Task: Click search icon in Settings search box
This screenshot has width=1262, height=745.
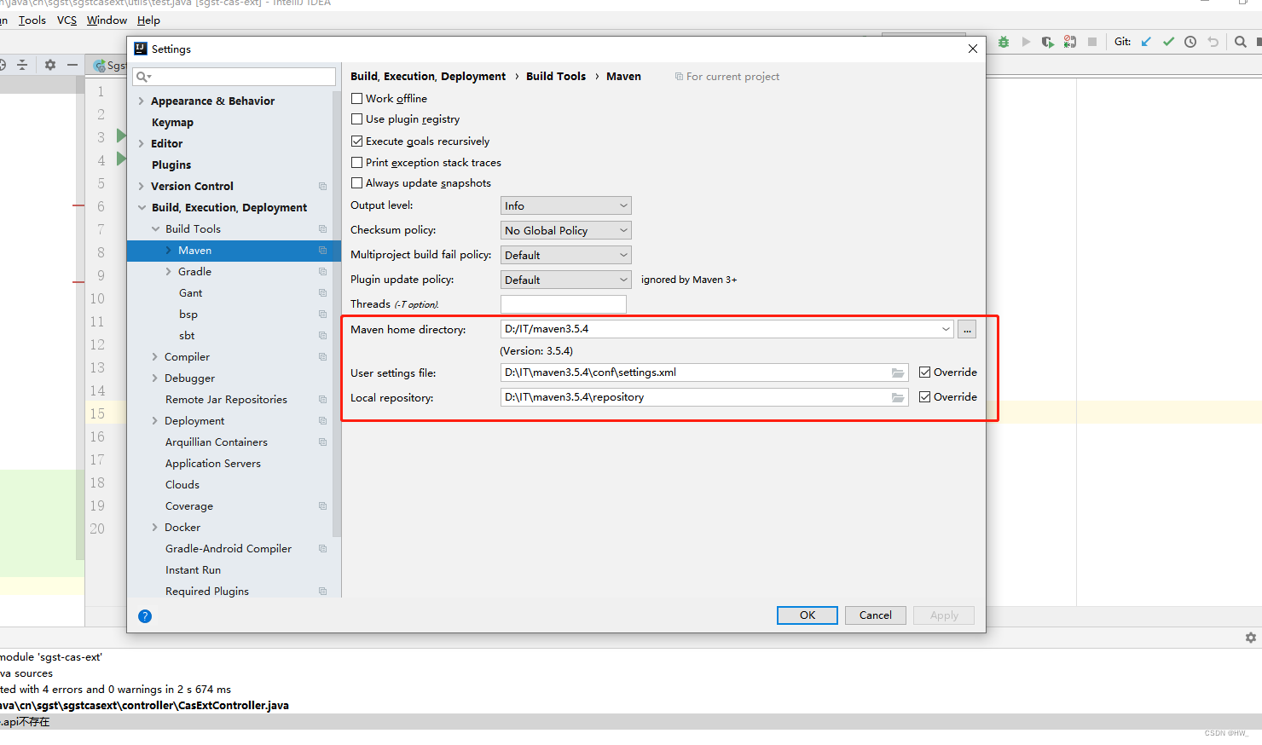Action: pos(143,77)
